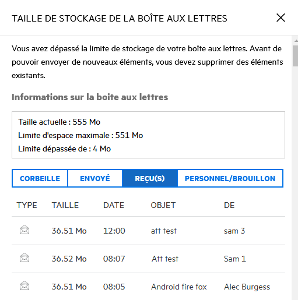Select the 'att test' message subject

click(164, 231)
